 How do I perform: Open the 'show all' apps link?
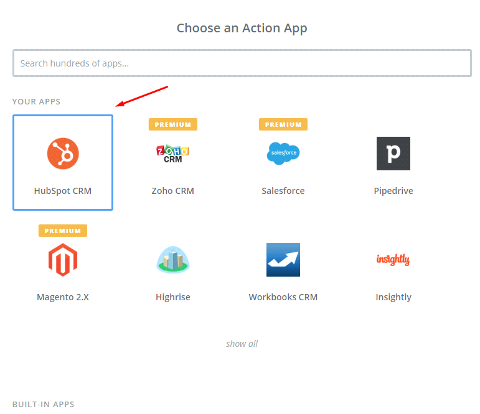pyautogui.click(x=242, y=344)
